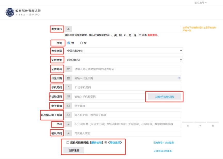223x159 pixels.
Task: Check the 我已阅读并同意 agreement checkbox
Action: click(68, 143)
